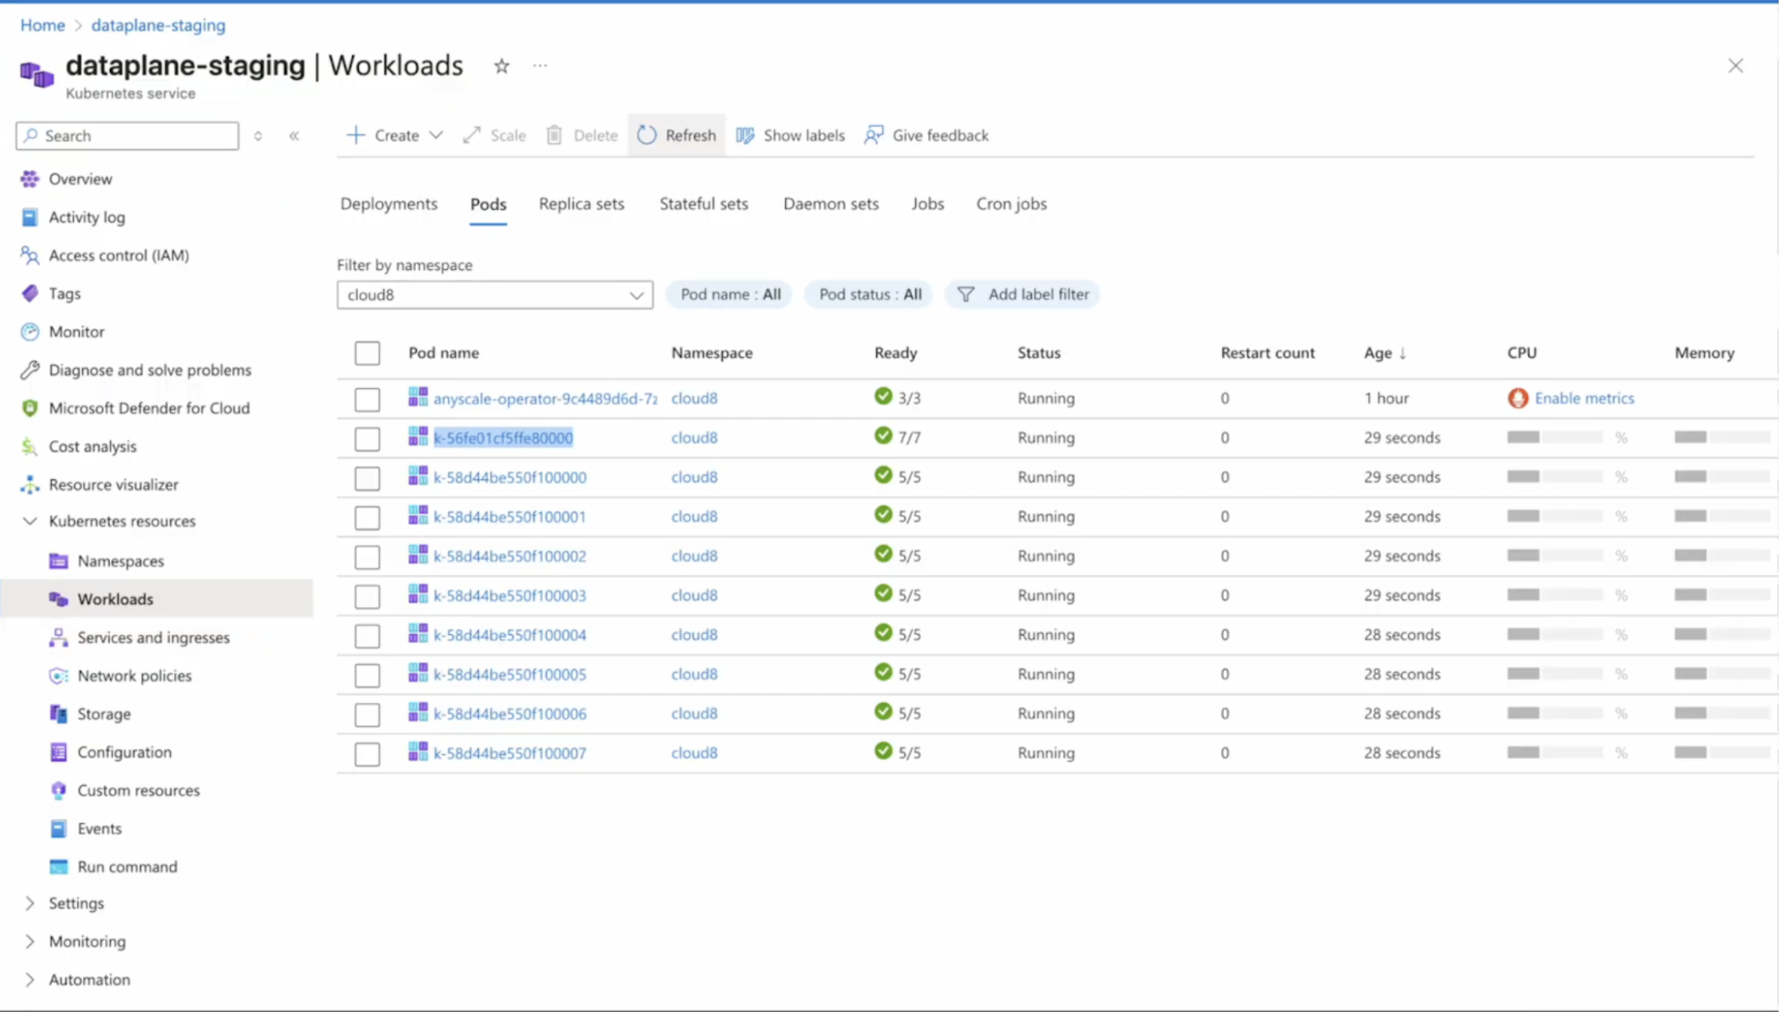
Task: Open the Create dropdown
Action: pos(394,135)
